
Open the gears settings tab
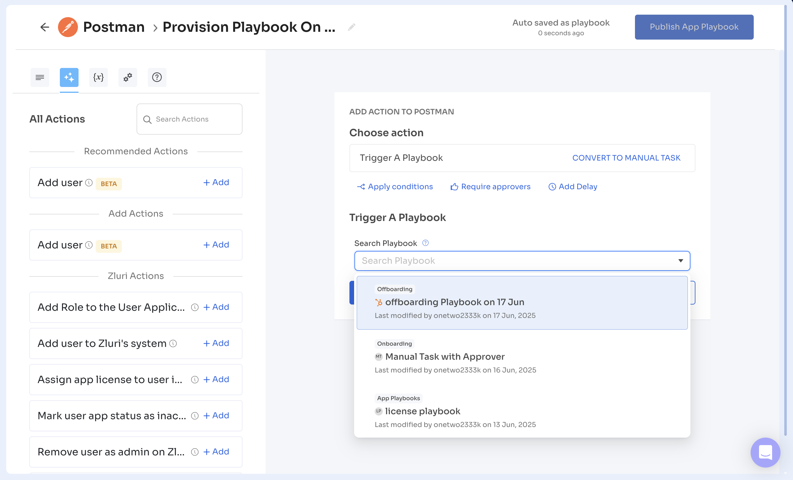(x=128, y=77)
